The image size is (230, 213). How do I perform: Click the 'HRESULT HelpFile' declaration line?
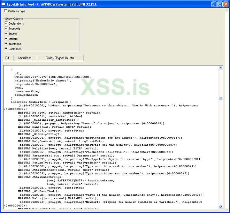(58, 148)
